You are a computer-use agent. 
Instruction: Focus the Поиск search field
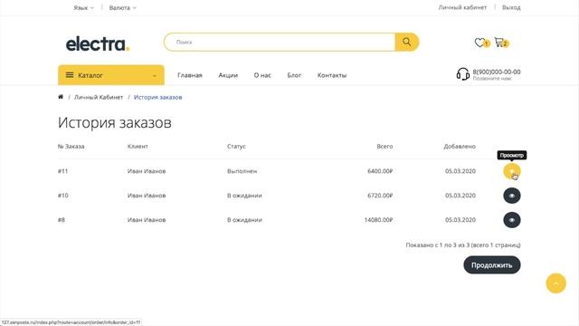pyautogui.click(x=280, y=42)
